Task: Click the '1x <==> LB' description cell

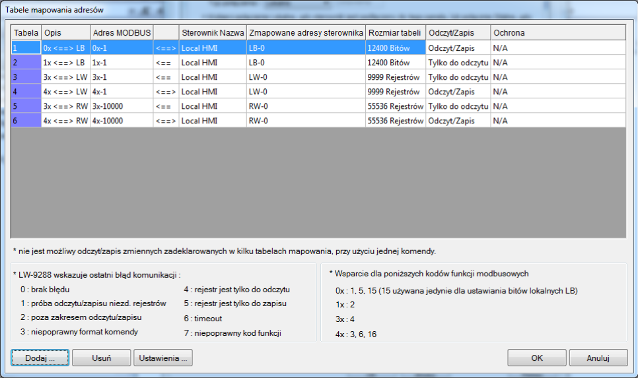Action: click(65, 63)
